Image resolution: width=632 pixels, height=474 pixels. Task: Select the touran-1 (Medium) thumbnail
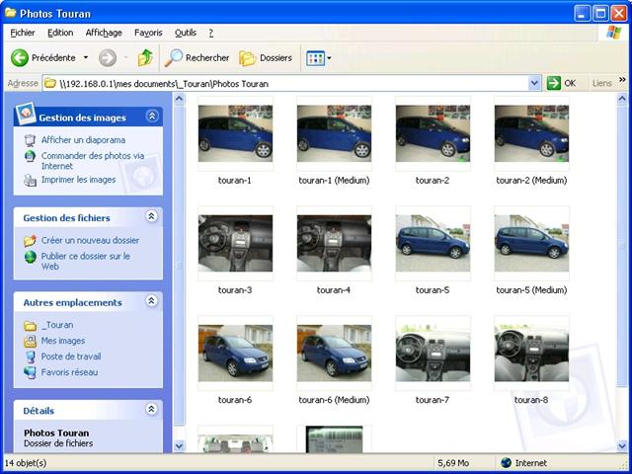334,133
